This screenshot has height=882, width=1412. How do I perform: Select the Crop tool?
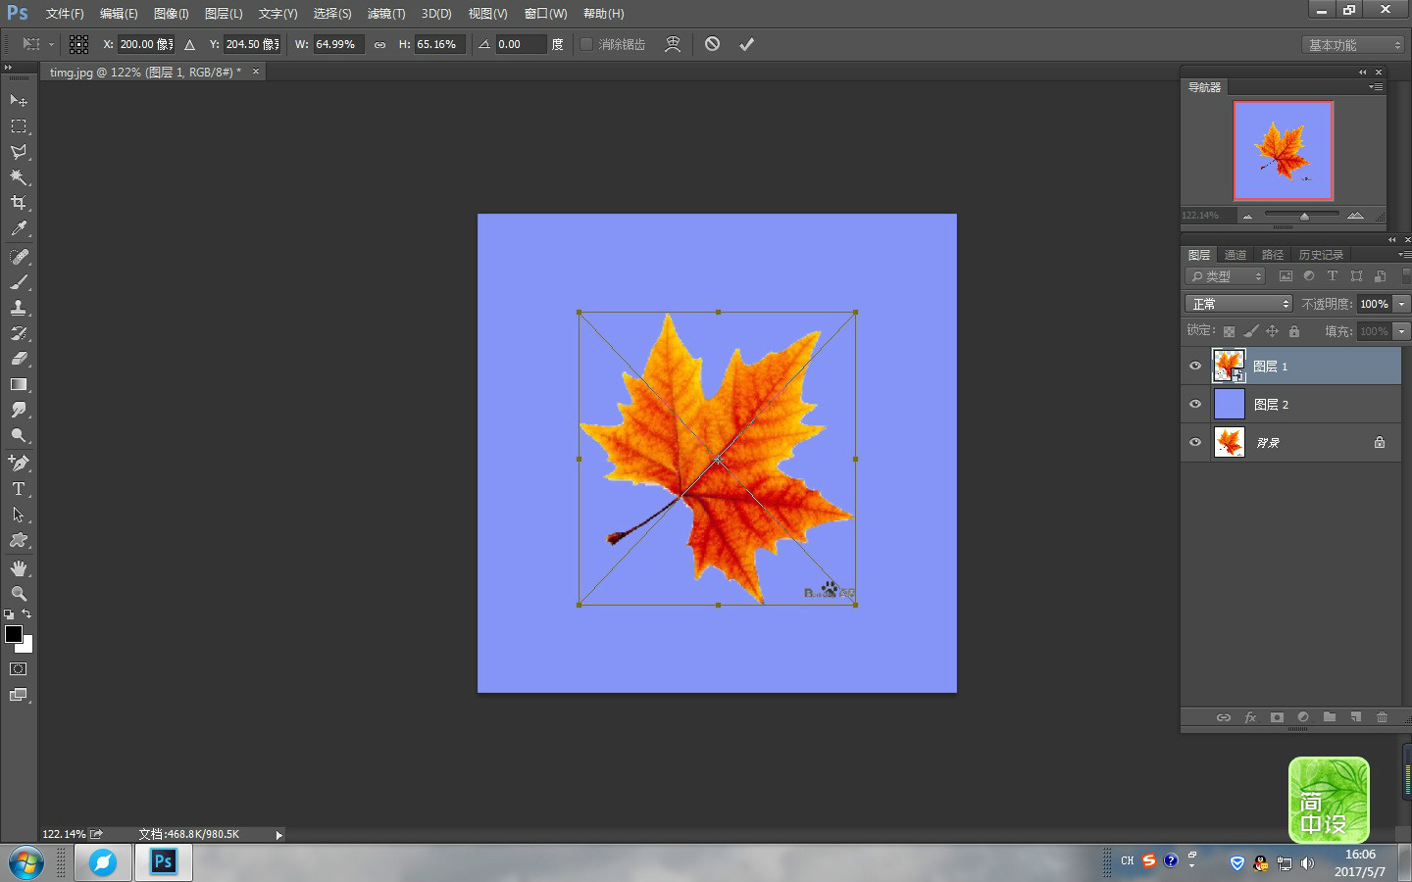point(19,203)
